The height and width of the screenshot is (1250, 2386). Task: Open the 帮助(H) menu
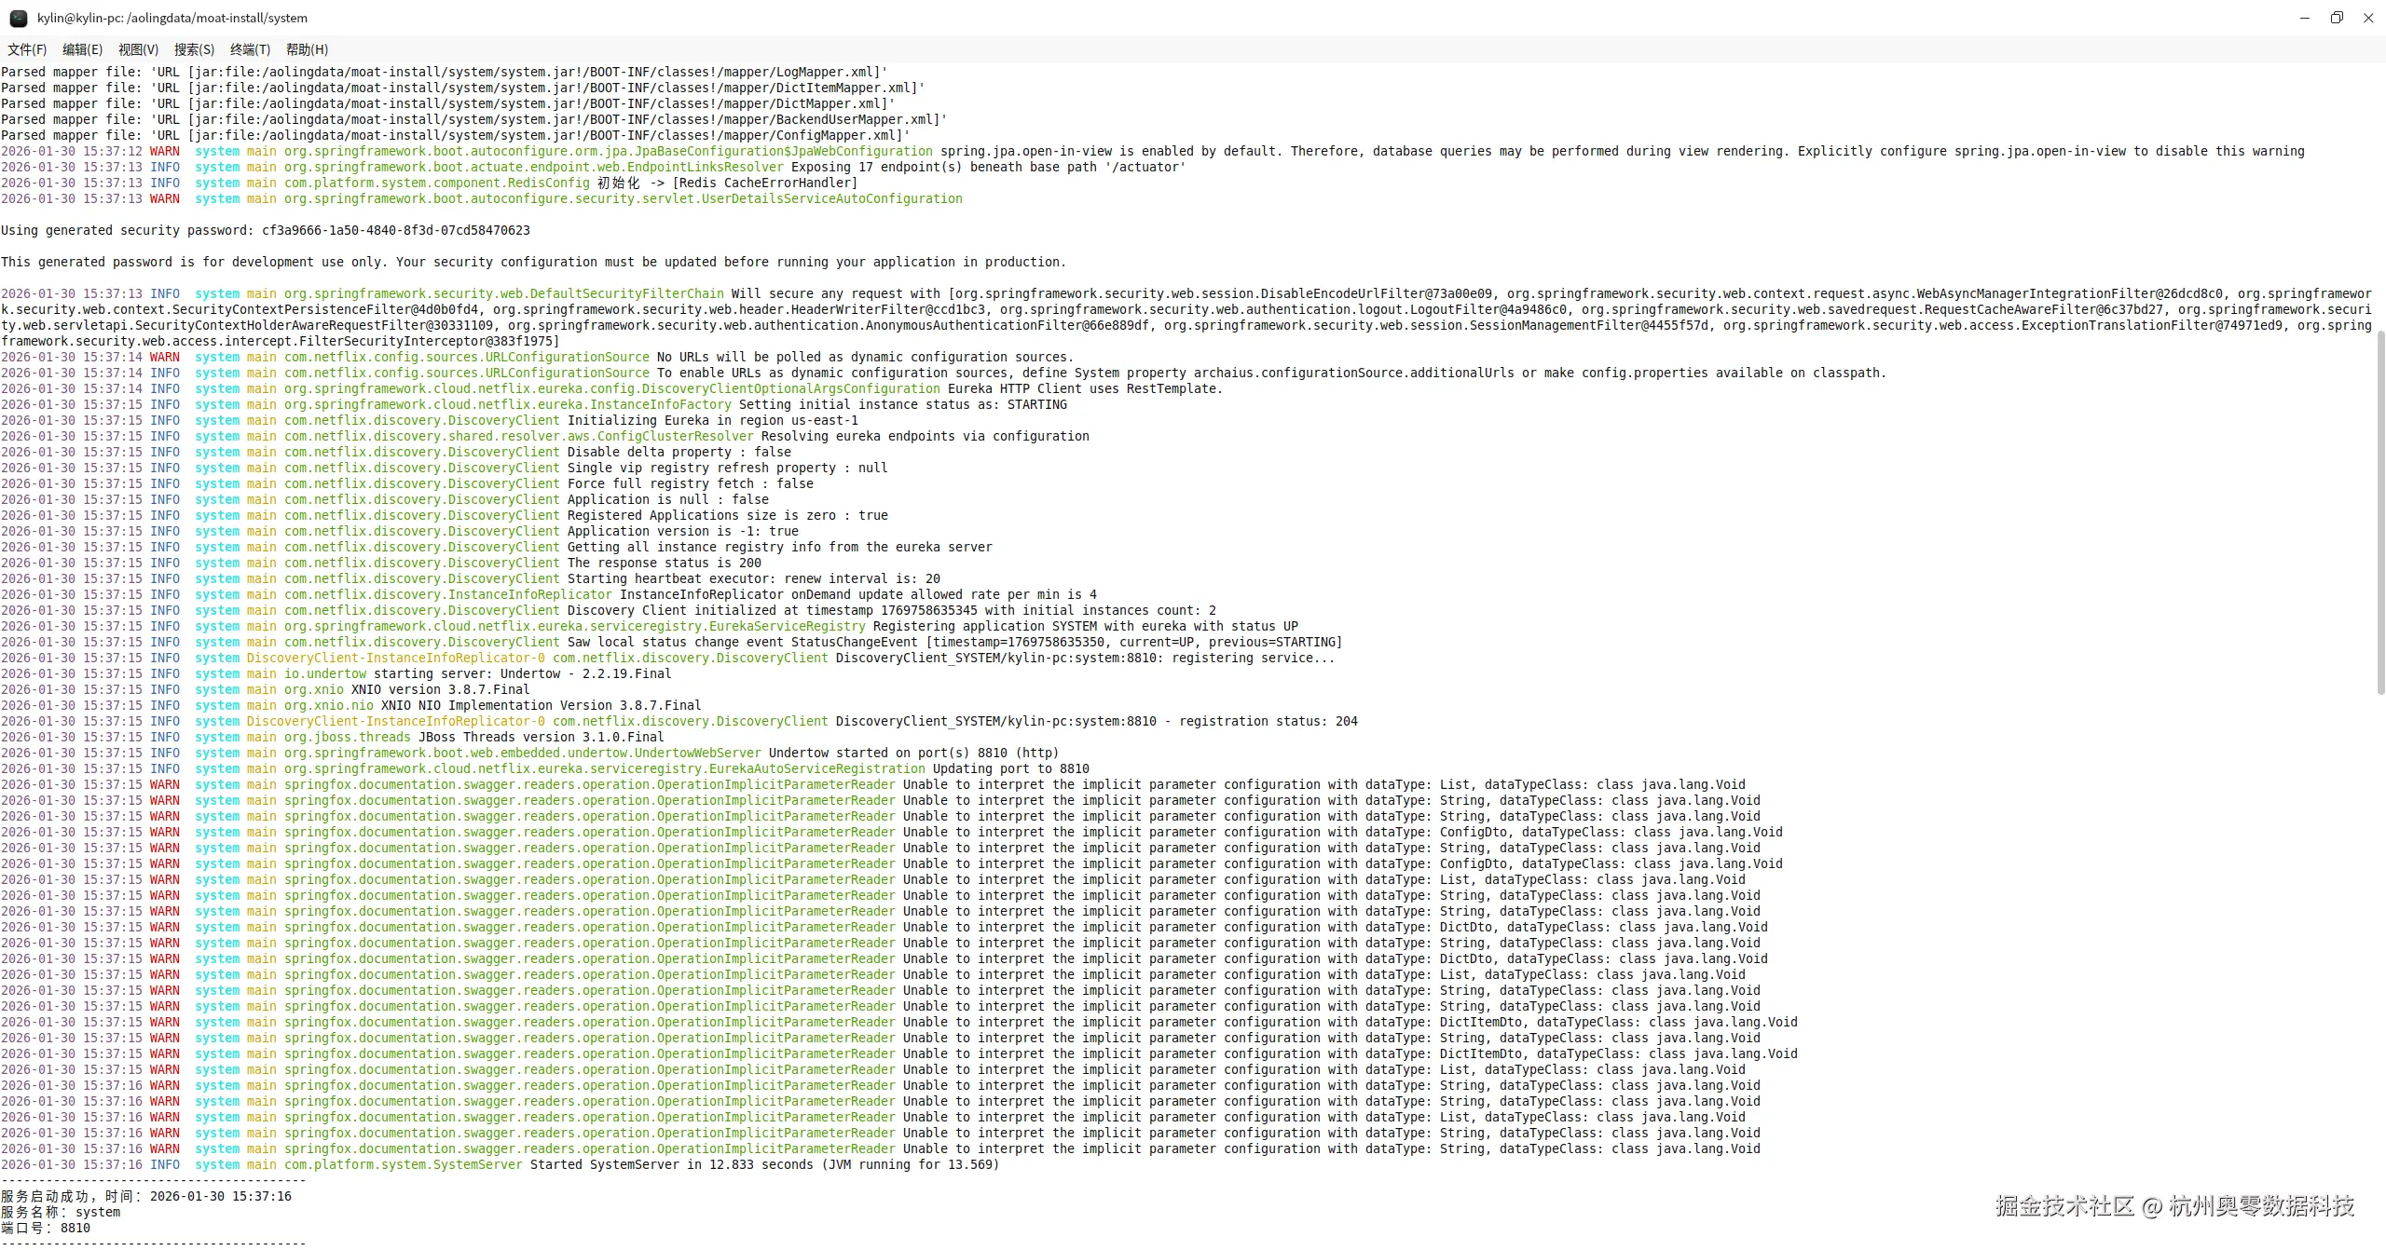tap(307, 49)
